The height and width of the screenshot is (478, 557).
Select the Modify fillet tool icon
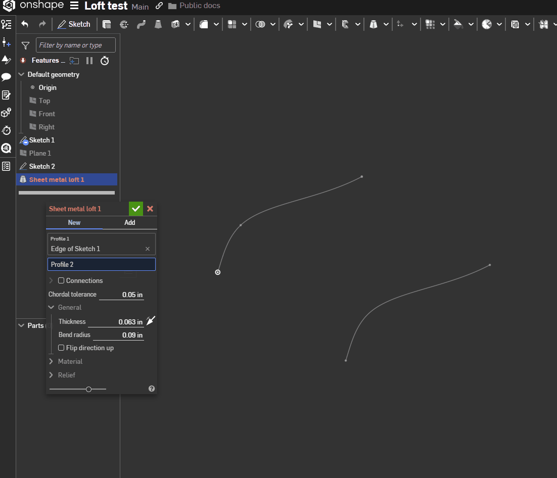(288, 24)
